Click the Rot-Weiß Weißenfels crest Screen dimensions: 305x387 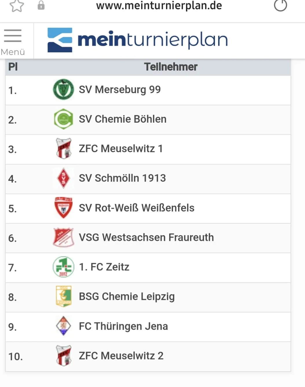click(x=63, y=208)
